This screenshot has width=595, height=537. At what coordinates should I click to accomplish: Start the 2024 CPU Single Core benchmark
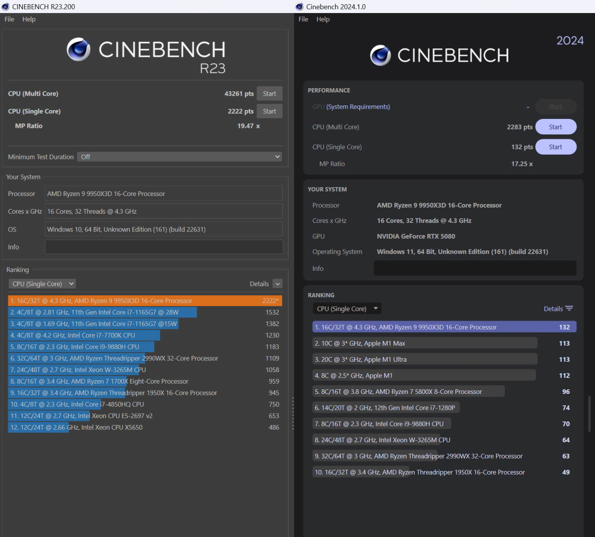(x=555, y=147)
